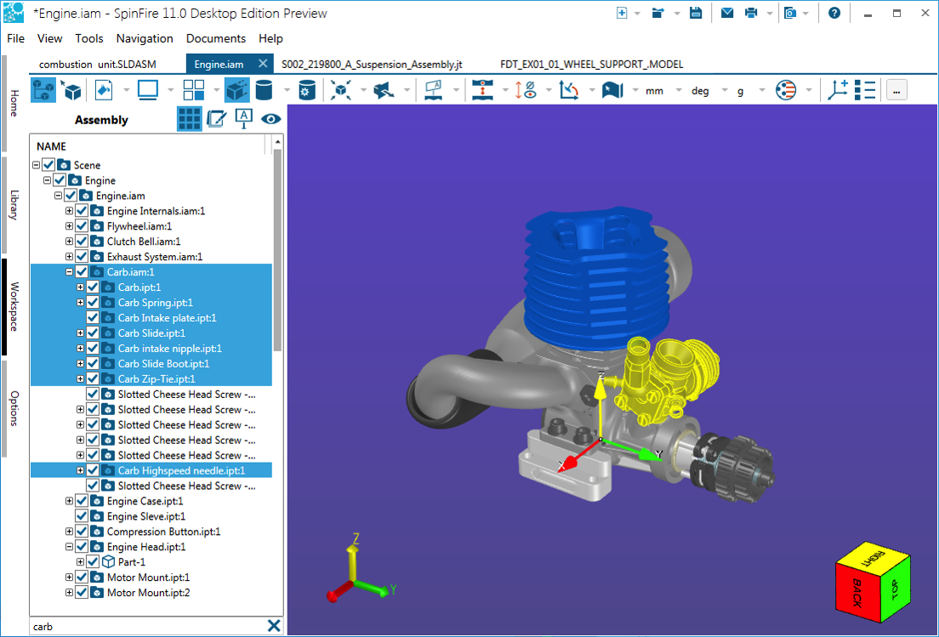Click the email envelope icon

(x=727, y=13)
